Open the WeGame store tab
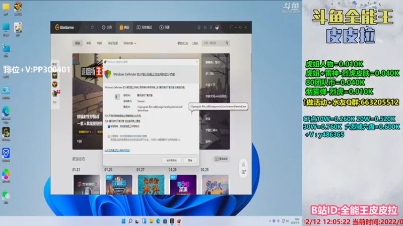The image size is (403, 226). [124, 28]
